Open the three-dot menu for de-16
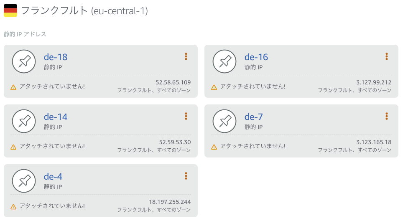This screenshot has height=221, width=403. [x=387, y=56]
